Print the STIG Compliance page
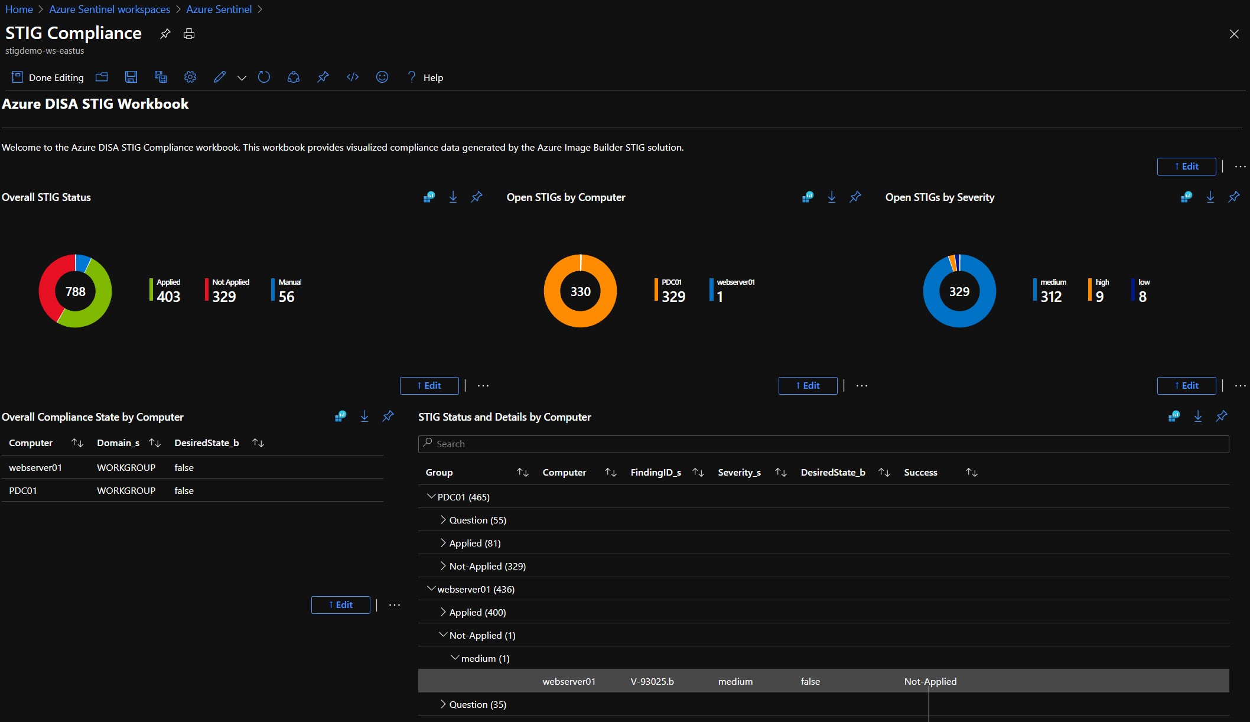This screenshot has width=1250, height=722. [x=189, y=34]
